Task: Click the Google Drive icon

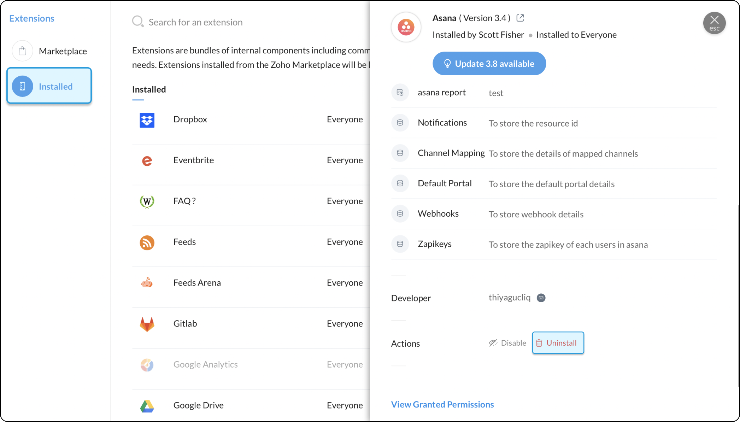Action: click(147, 406)
